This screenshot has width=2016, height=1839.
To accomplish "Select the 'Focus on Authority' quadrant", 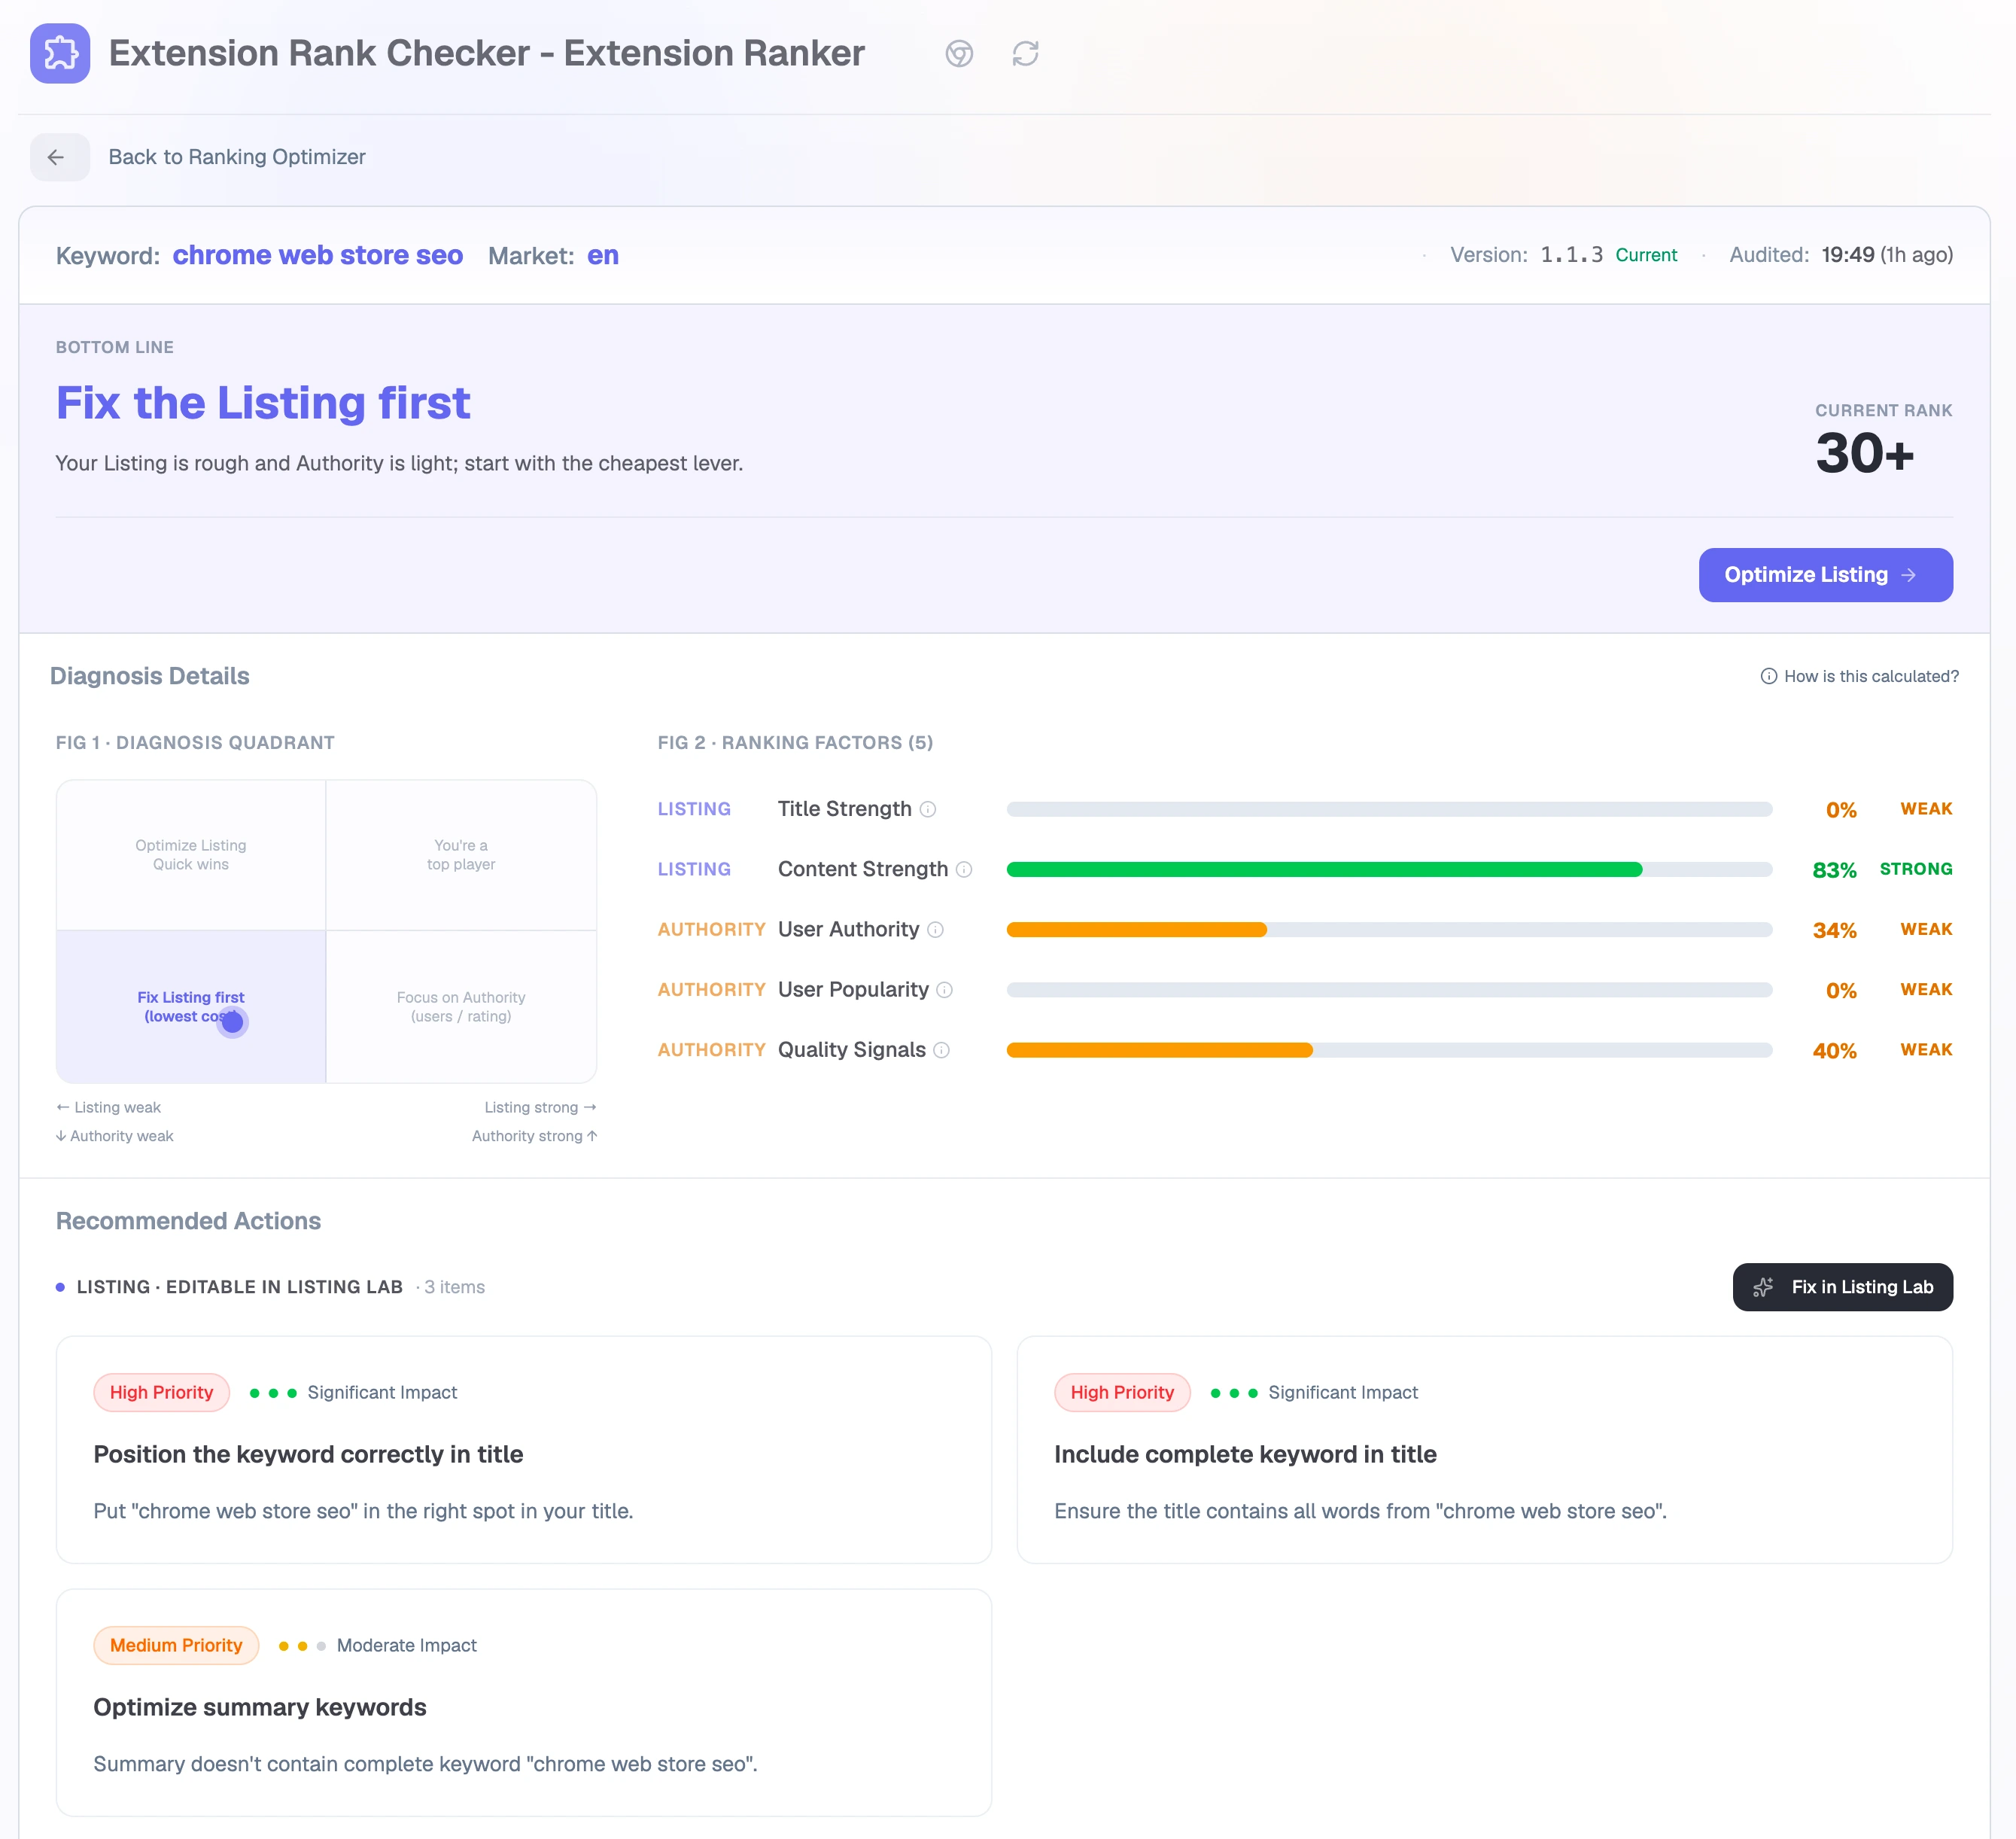I will (461, 1006).
